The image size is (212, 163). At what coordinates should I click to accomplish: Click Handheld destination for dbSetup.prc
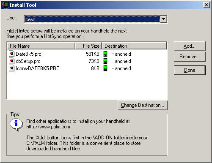pos(121,61)
